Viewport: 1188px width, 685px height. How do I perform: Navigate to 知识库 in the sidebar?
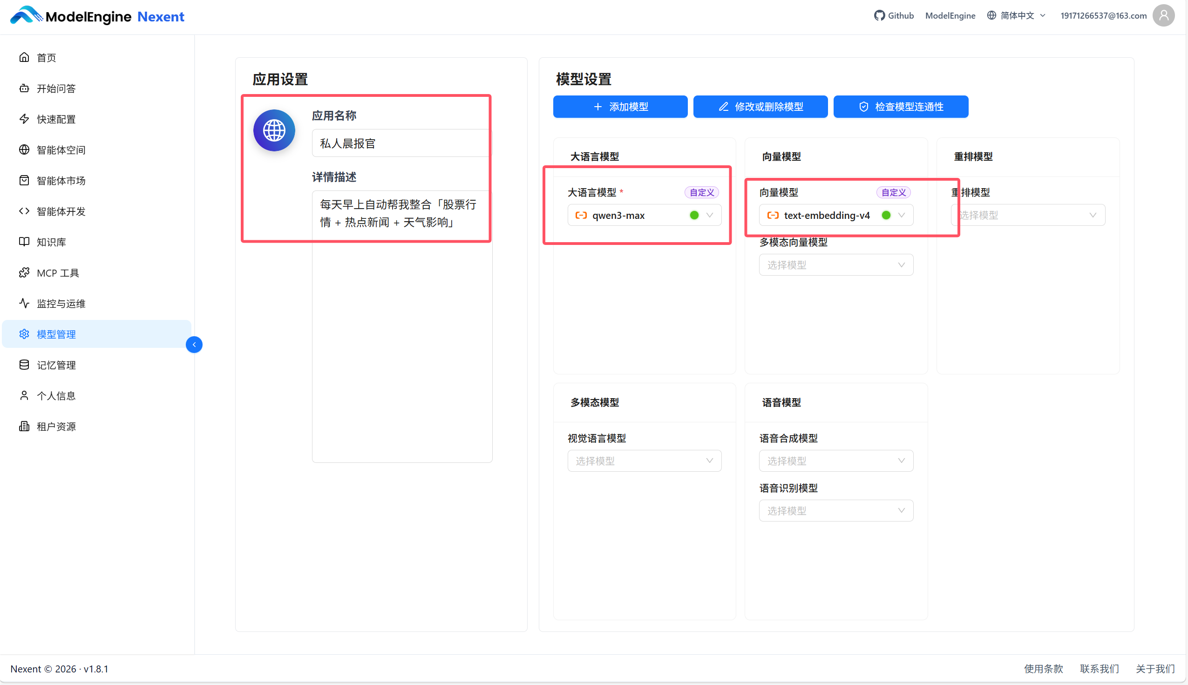97,242
